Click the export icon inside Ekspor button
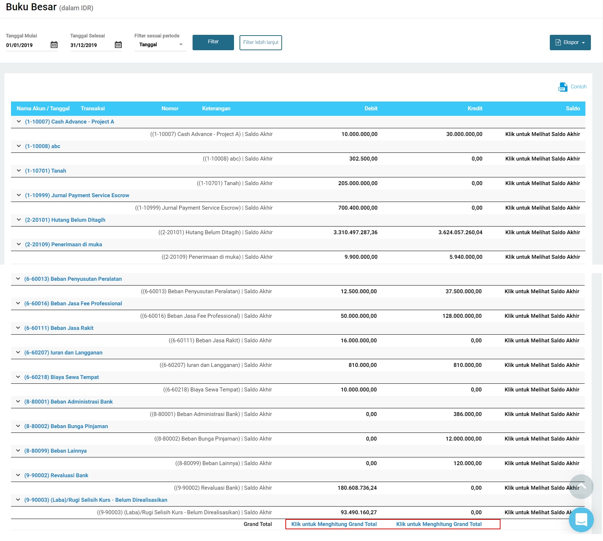 click(559, 42)
